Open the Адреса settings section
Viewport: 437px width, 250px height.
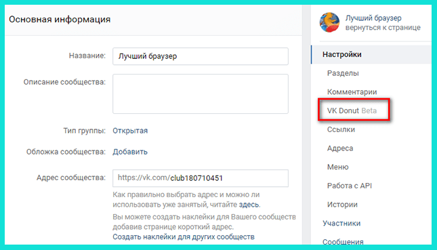pos(340,148)
